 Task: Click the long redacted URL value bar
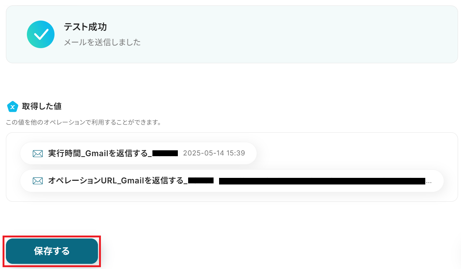pyautogui.click(x=322, y=181)
